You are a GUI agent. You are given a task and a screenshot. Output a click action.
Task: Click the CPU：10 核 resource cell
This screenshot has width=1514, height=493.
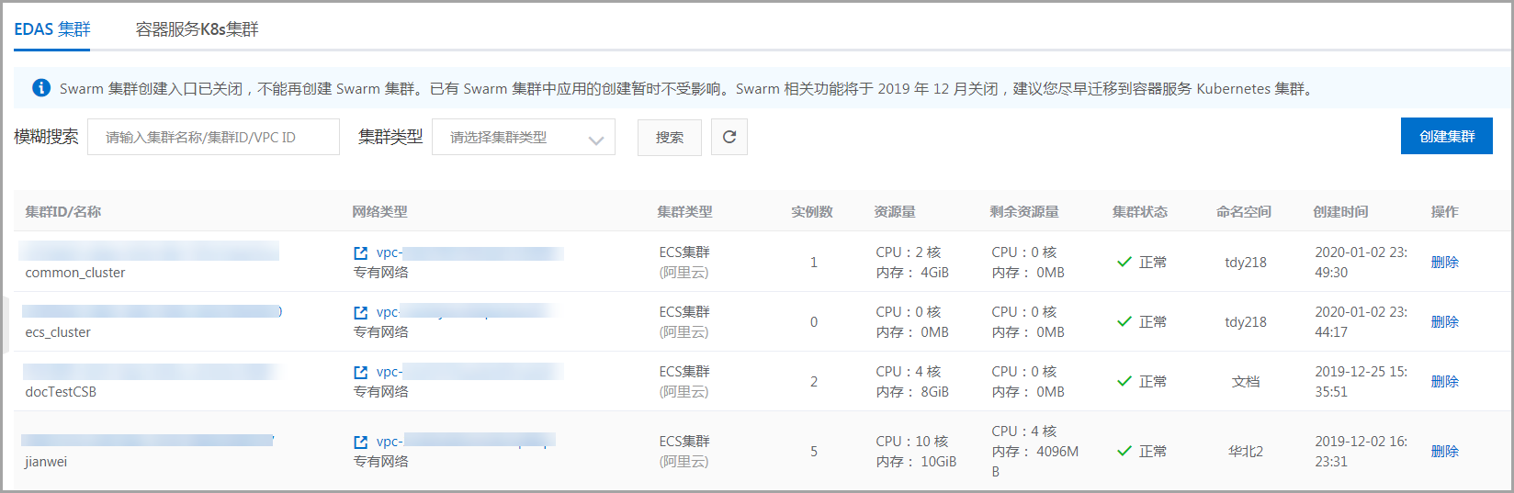[x=912, y=442]
